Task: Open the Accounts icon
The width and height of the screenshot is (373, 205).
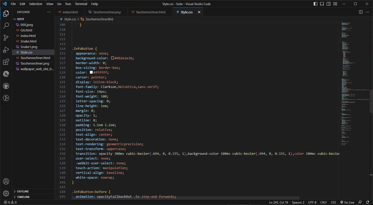Action: (x=6, y=181)
